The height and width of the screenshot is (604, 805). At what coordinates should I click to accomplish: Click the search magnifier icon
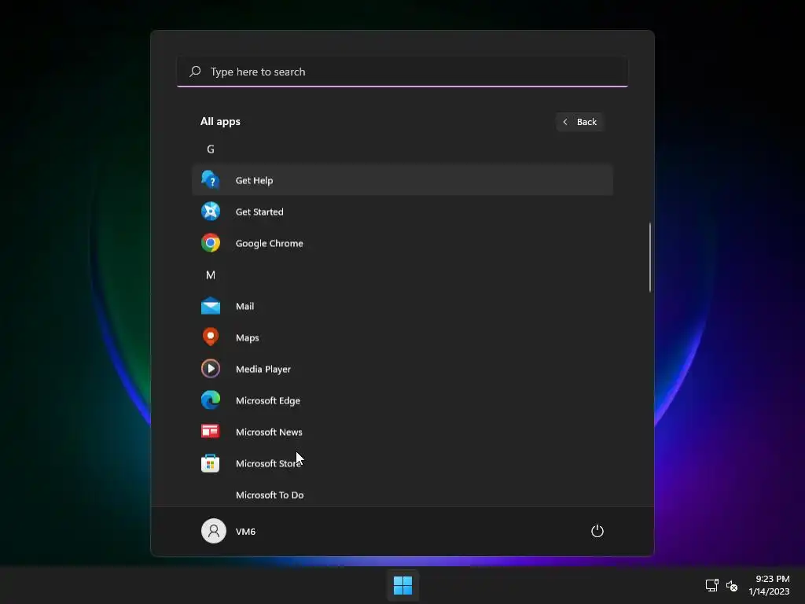tap(195, 72)
